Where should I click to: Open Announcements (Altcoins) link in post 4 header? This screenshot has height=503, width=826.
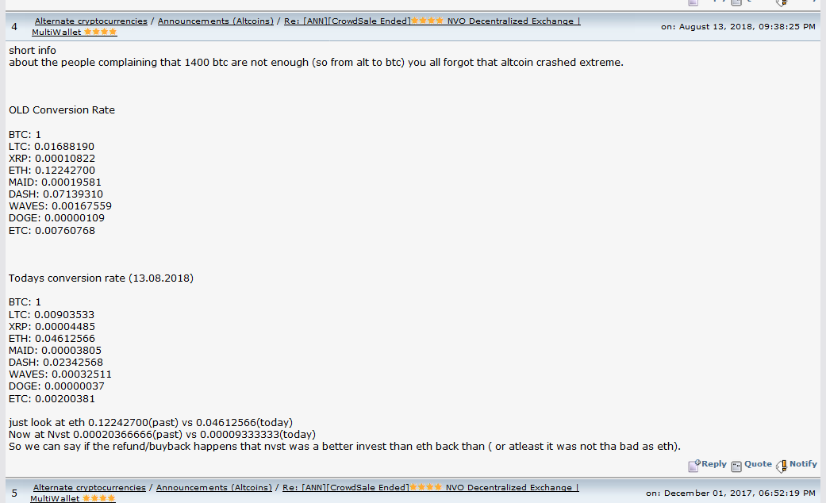[216, 21]
